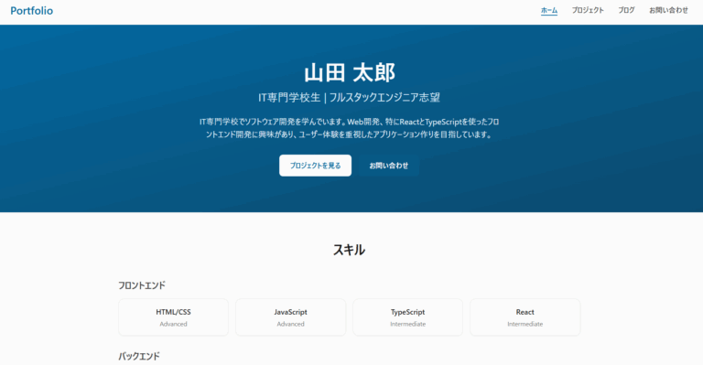Click the スキル section heading
Image resolution: width=703 pixels, height=365 pixels.
350,250
